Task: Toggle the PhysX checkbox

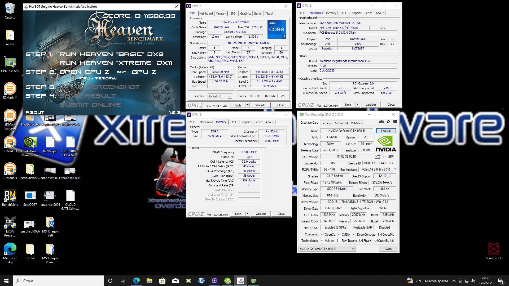Action: tap(361, 241)
